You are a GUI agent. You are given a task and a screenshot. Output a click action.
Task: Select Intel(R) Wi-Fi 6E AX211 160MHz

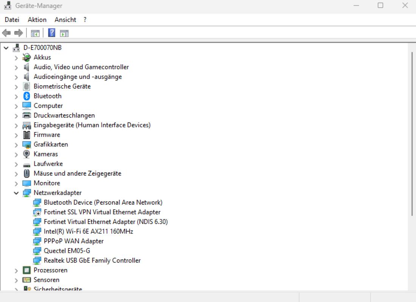(88, 231)
